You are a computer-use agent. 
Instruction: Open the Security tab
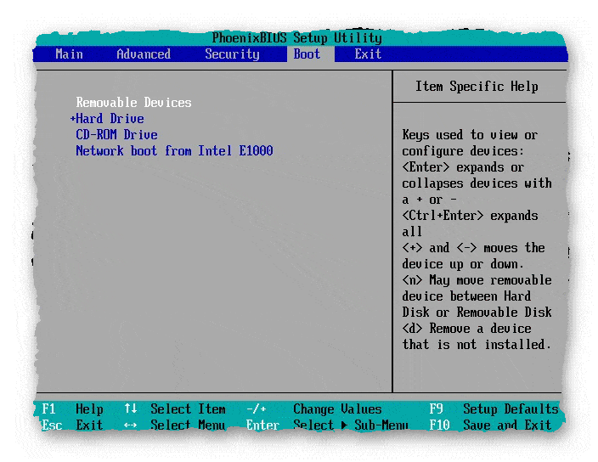(232, 54)
